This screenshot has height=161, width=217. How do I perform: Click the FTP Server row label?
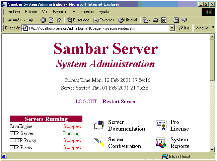[x=22, y=133]
